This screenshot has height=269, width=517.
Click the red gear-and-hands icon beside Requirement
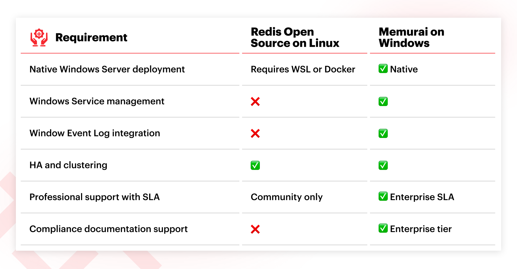[x=39, y=37]
